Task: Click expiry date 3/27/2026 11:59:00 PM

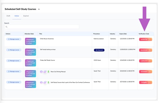Action: [x=127, y=82]
